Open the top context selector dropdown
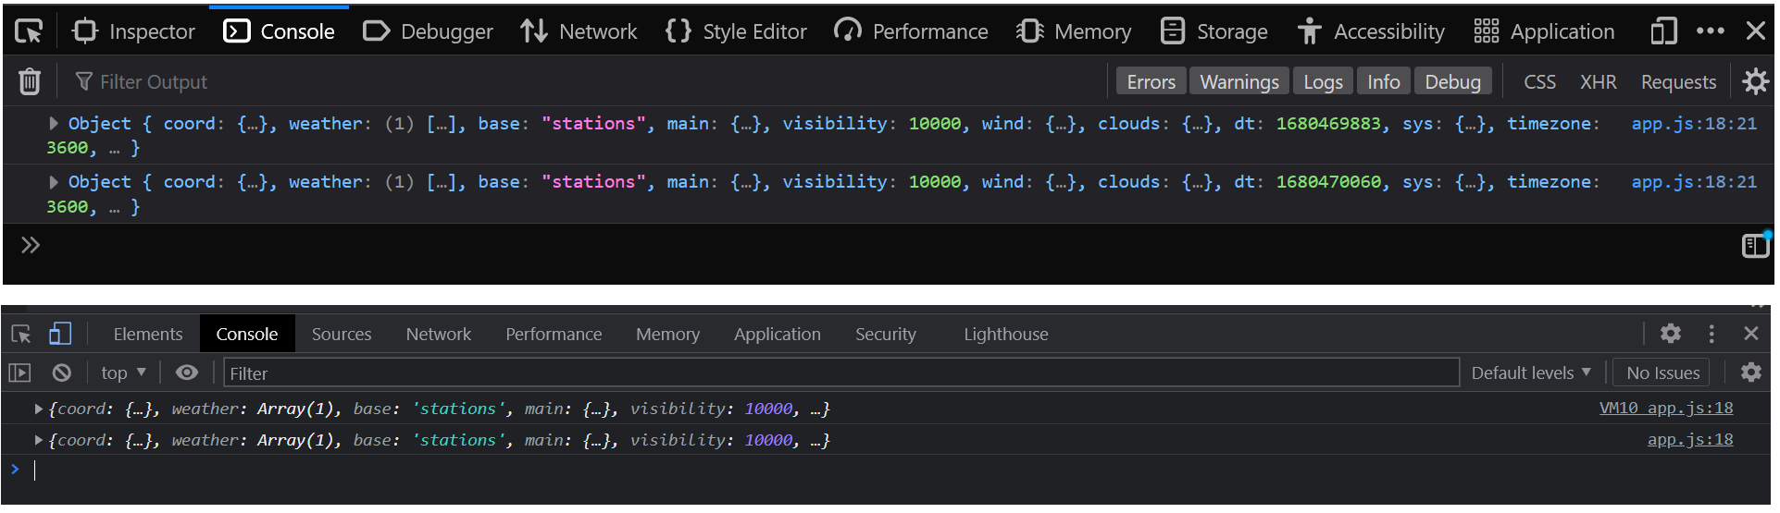Screen dimensions: 1780x513 point(123,373)
